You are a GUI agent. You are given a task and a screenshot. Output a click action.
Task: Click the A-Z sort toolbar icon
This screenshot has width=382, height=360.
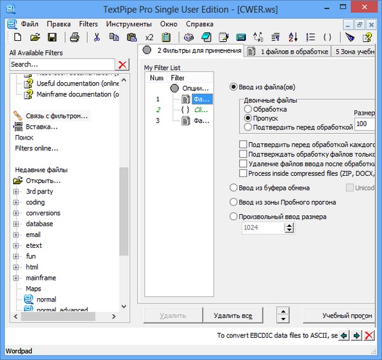[293, 37]
